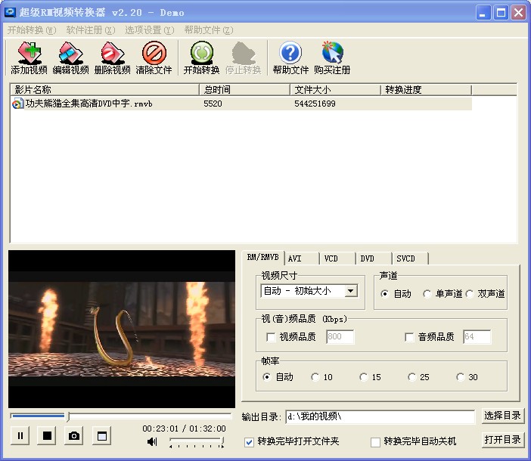531x461 pixels.
Task: Select frame rate 10 radio button
Action: (x=315, y=377)
